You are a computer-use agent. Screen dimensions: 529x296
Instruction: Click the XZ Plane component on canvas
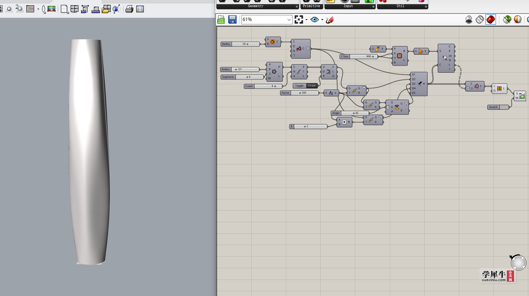pyautogui.click(x=378, y=49)
